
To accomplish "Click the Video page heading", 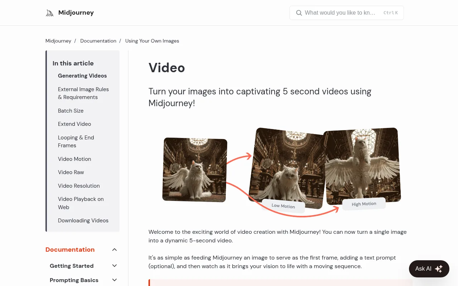I will (x=167, y=68).
